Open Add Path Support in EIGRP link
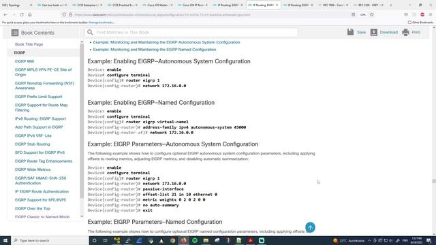Screen dimensions: 436x245 click(x=39, y=127)
